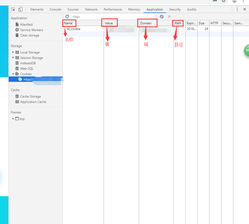Screen dimensions: 249x224
Task: Sort cookies by Secure column header
Action: (x=227, y=23)
